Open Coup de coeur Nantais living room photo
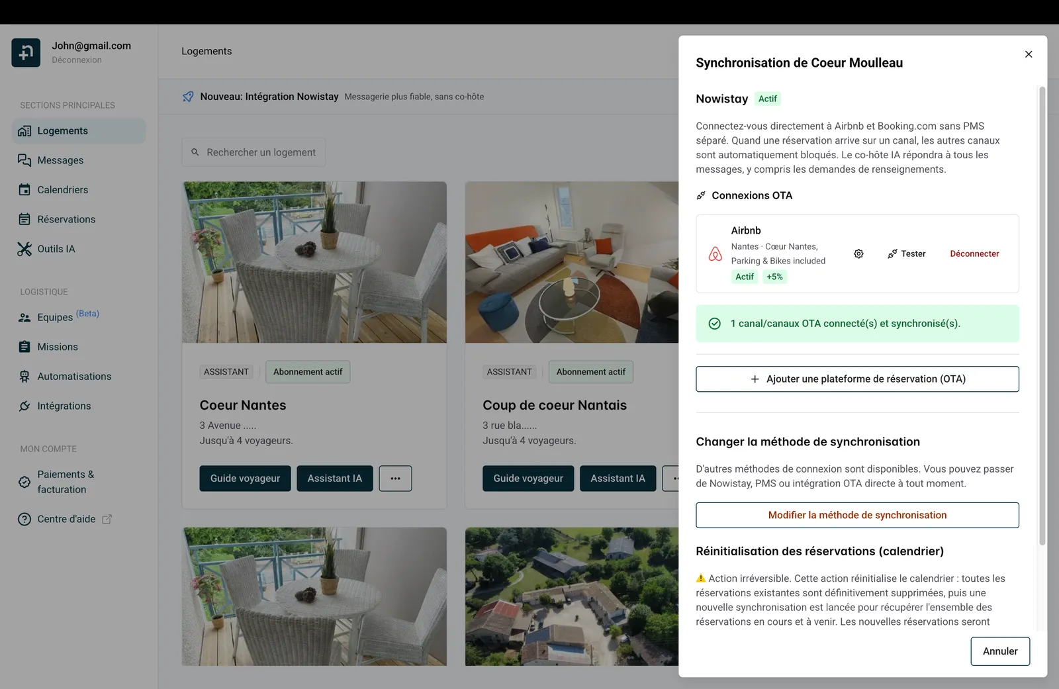 click(x=572, y=262)
